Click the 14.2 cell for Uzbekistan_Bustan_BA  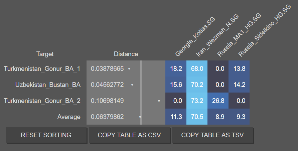coord(239,85)
